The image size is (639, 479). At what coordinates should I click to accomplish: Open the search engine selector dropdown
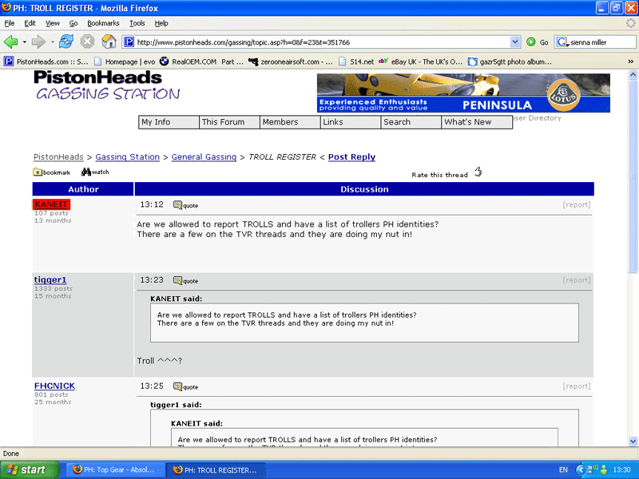(564, 42)
